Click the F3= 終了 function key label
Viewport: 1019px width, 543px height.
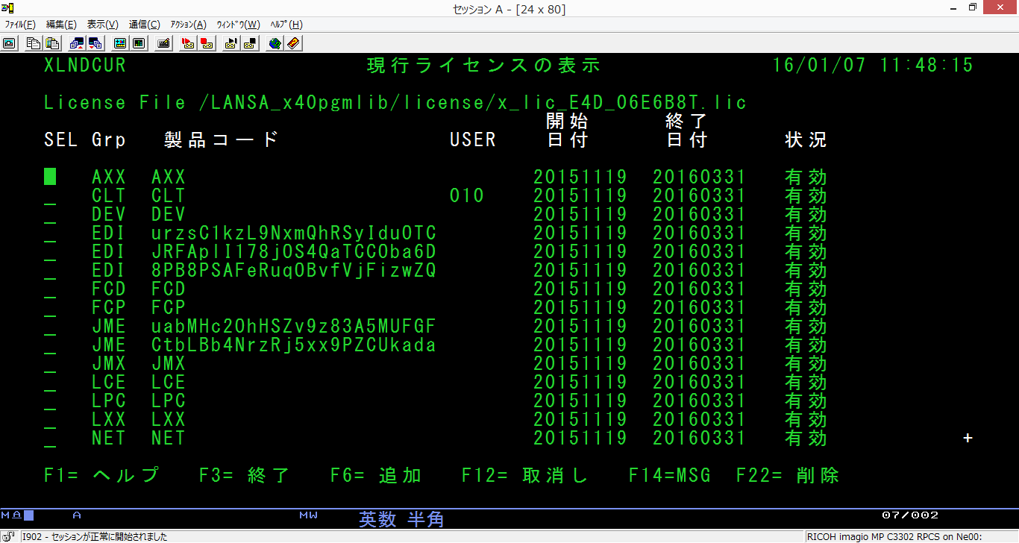tap(244, 475)
